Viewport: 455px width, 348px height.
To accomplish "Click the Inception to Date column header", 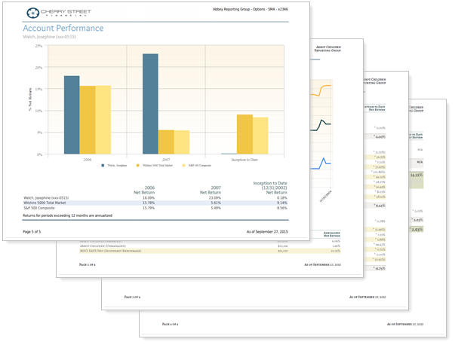I will [269, 186].
